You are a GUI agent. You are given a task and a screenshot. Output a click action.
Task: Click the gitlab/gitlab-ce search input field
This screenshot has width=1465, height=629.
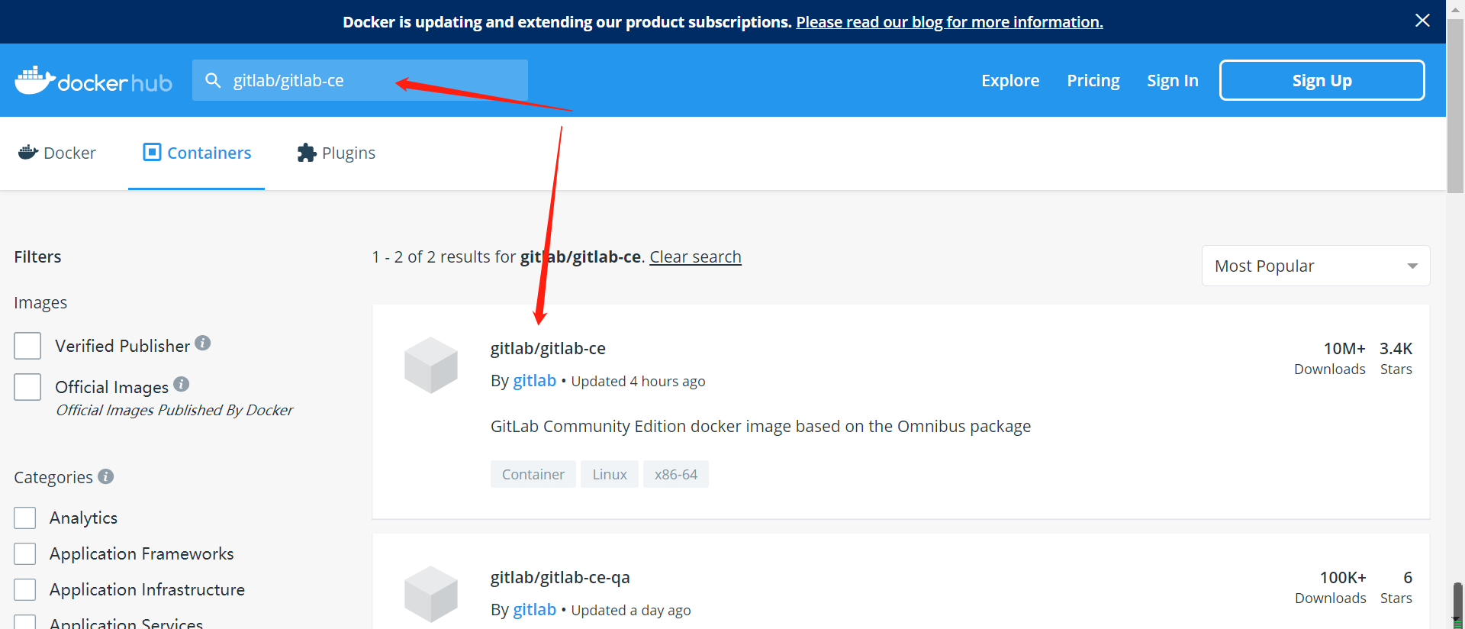[360, 80]
